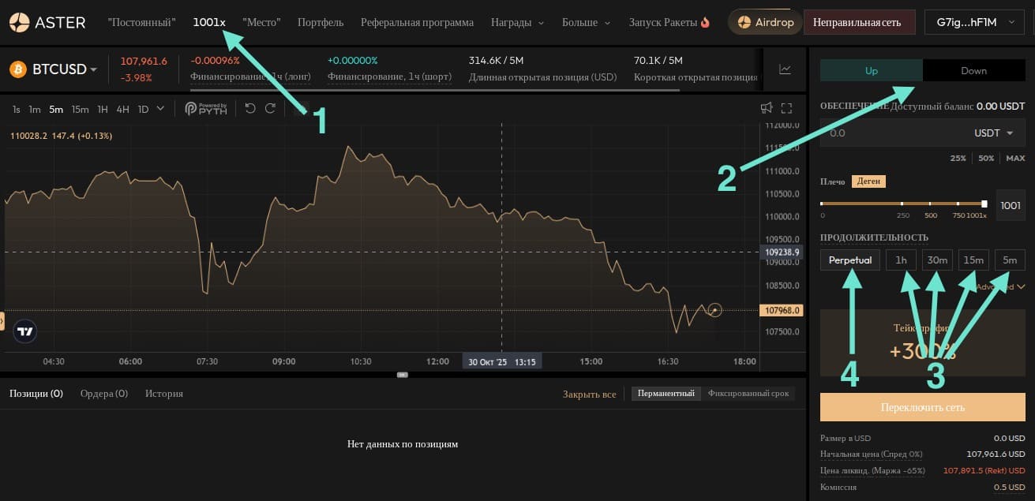
Task: Set collateral to MAX
Action: [x=1015, y=159]
